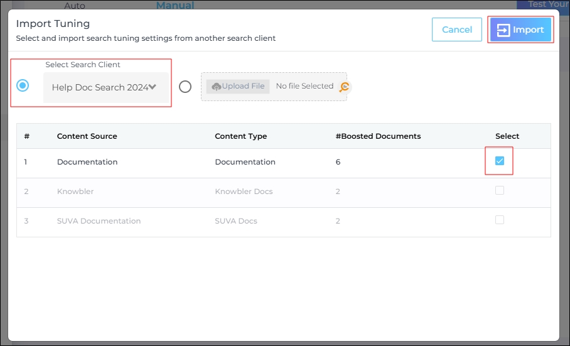
Task: Open the Help Doc Search 2024 dropdown
Action: click(105, 87)
